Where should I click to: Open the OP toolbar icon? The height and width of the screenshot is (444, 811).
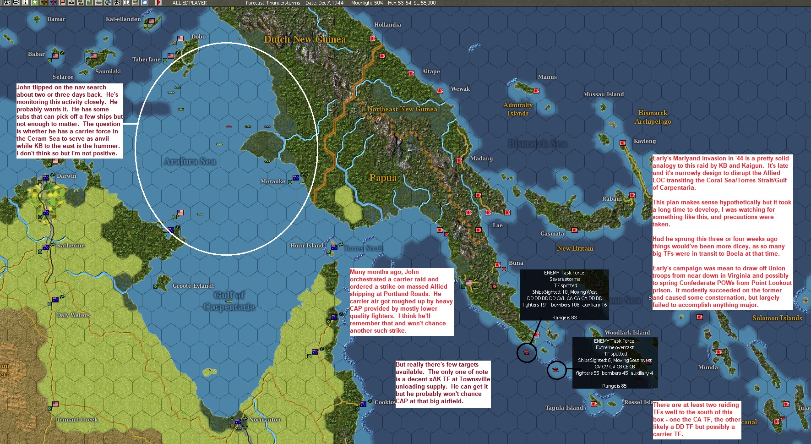click(126, 2)
